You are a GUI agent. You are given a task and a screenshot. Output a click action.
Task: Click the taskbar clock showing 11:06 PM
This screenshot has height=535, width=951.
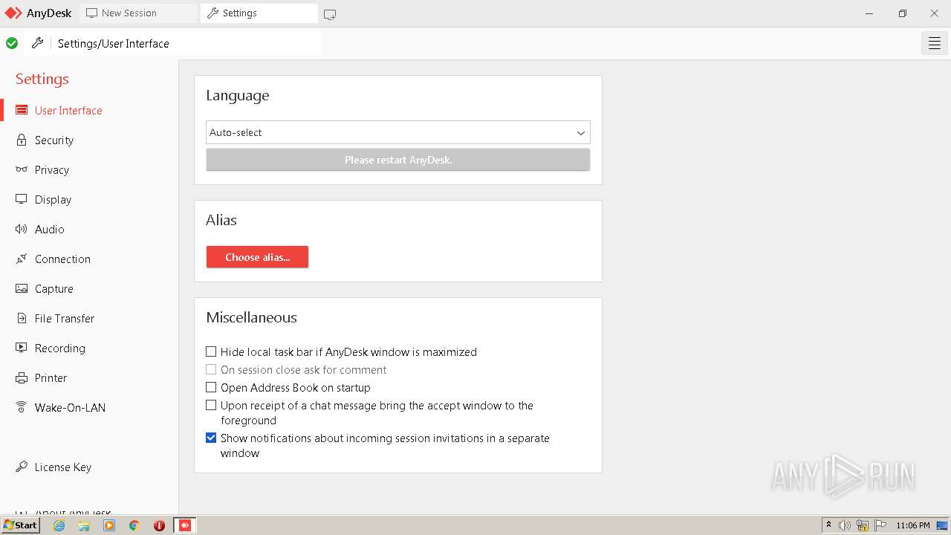click(913, 525)
